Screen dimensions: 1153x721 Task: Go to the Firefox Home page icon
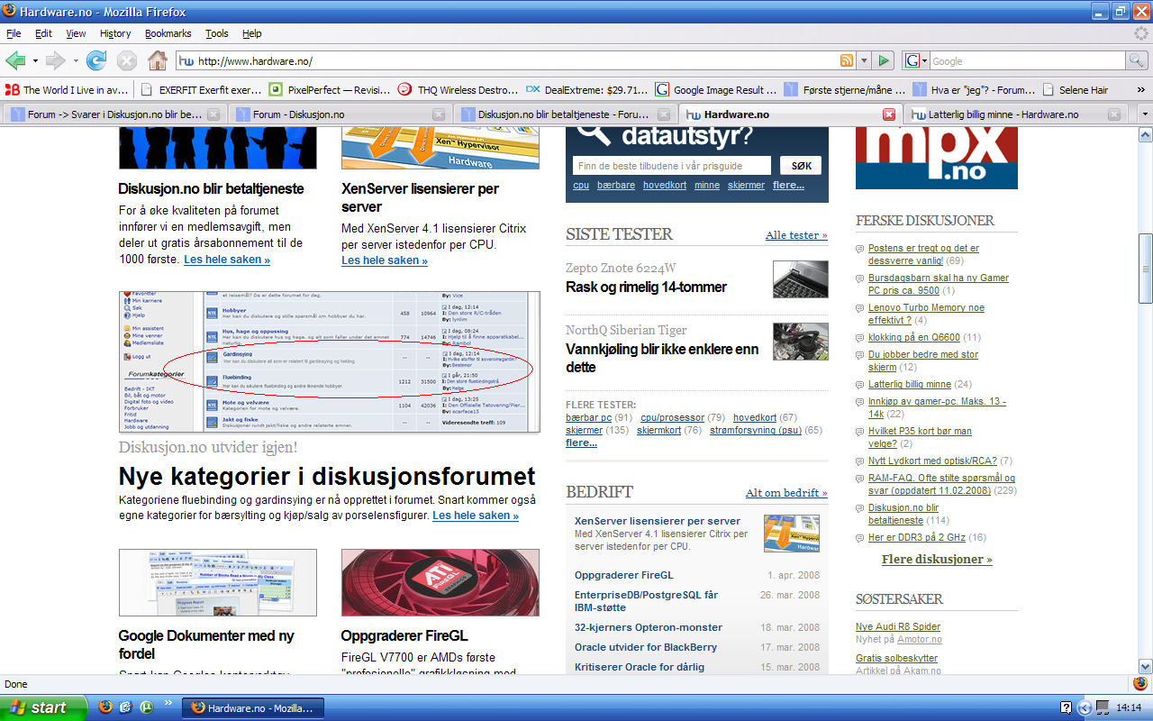[x=158, y=60]
